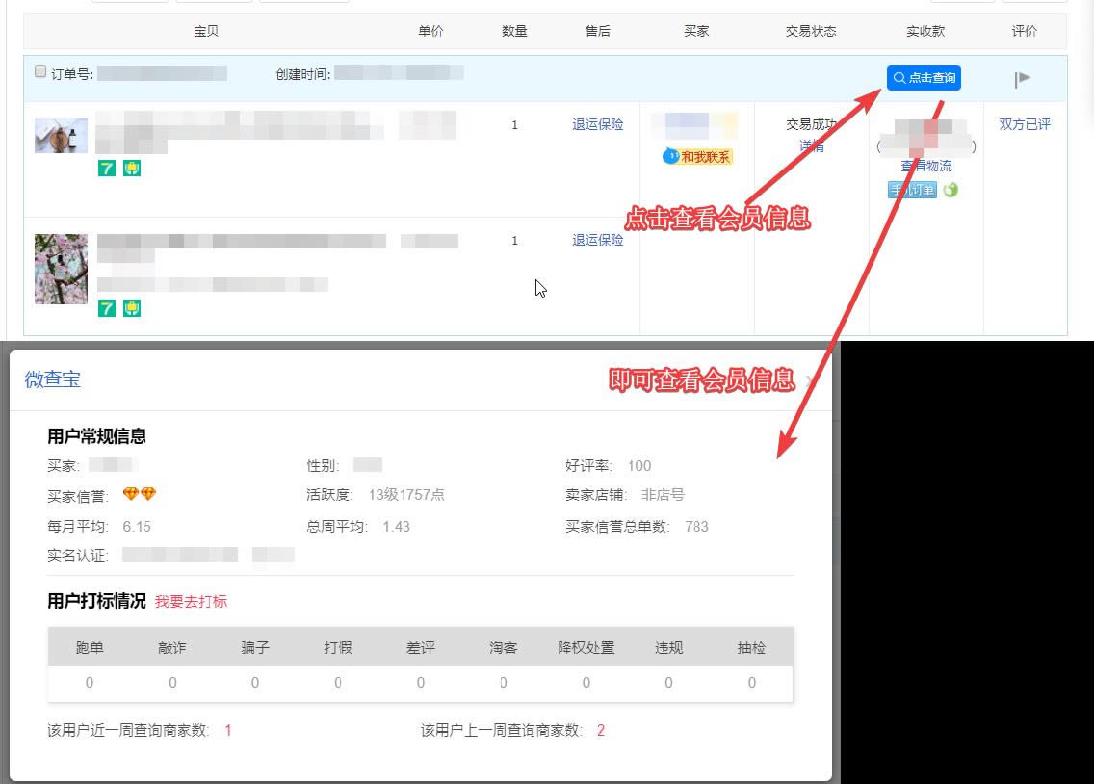The width and height of the screenshot is (1094, 784).
Task: Click the gray flag icon on the order row
Action: 1023,79
